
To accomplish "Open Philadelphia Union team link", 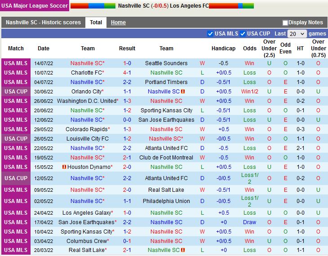I will click(x=166, y=201).
